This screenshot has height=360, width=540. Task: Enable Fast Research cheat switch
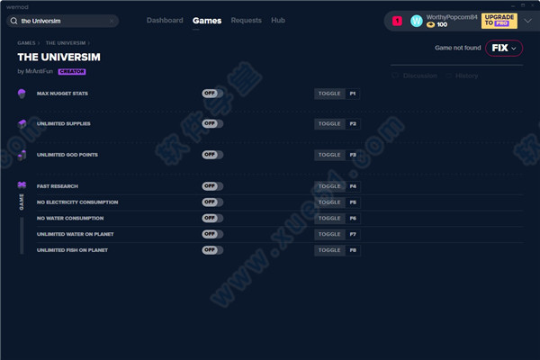coord(212,186)
